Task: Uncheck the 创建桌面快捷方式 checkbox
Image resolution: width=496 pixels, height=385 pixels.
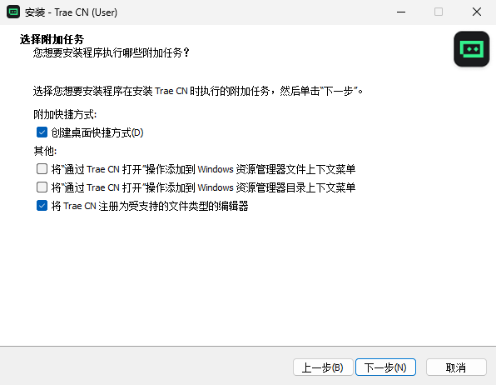Action: tap(42, 132)
